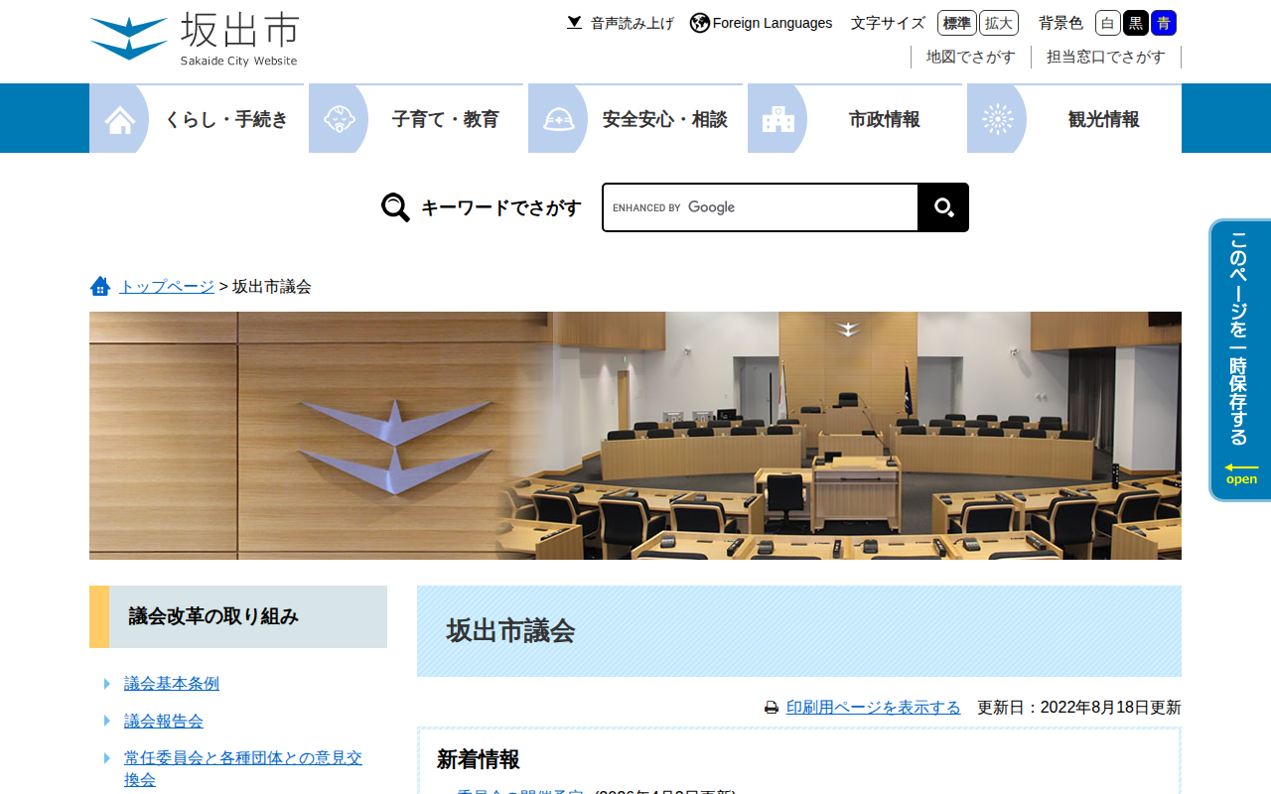Click the 文字サイズ label
The height and width of the screenshot is (794, 1271).
pyautogui.click(x=888, y=23)
